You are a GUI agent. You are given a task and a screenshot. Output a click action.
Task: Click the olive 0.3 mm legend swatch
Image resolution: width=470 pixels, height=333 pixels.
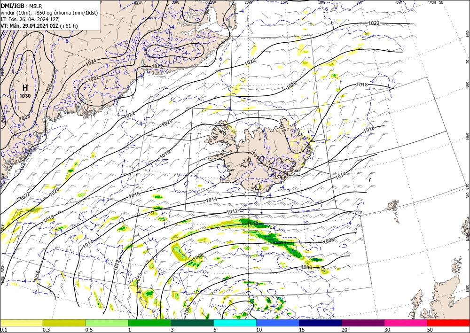click(64, 323)
